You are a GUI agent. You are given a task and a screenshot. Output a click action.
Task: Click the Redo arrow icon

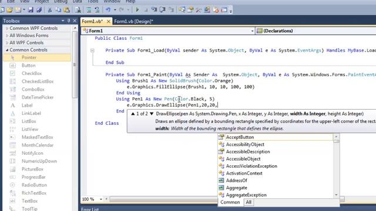click(122, 10)
